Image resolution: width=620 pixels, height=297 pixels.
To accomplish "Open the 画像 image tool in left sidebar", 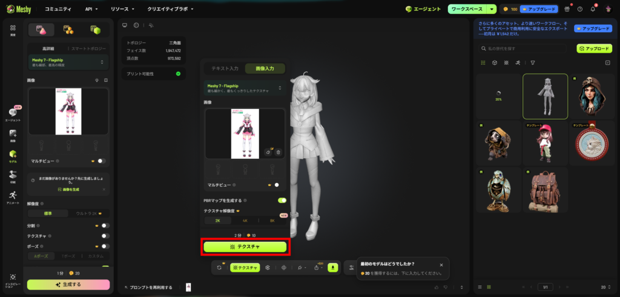I will 13,135.
